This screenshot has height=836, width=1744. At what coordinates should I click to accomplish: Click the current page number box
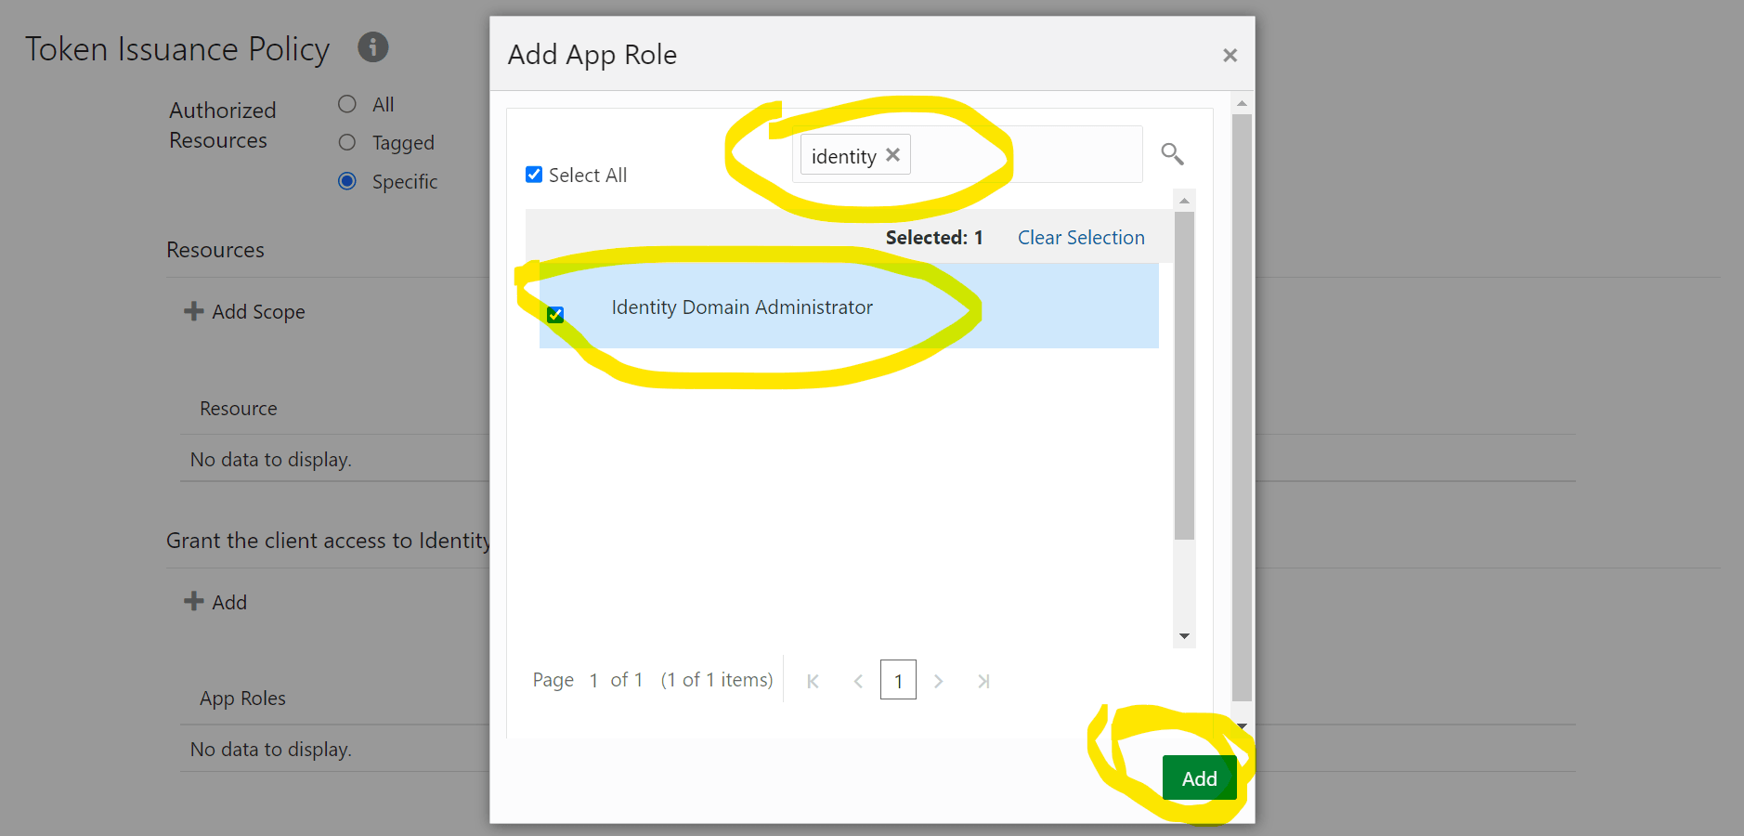pos(897,680)
